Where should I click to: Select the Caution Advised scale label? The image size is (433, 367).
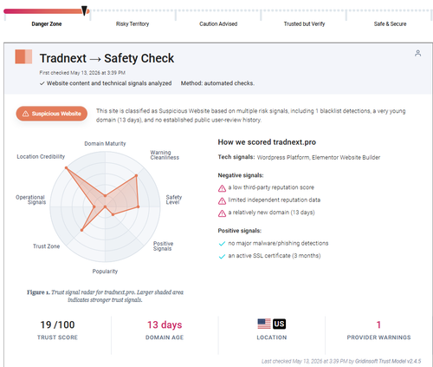tap(218, 24)
